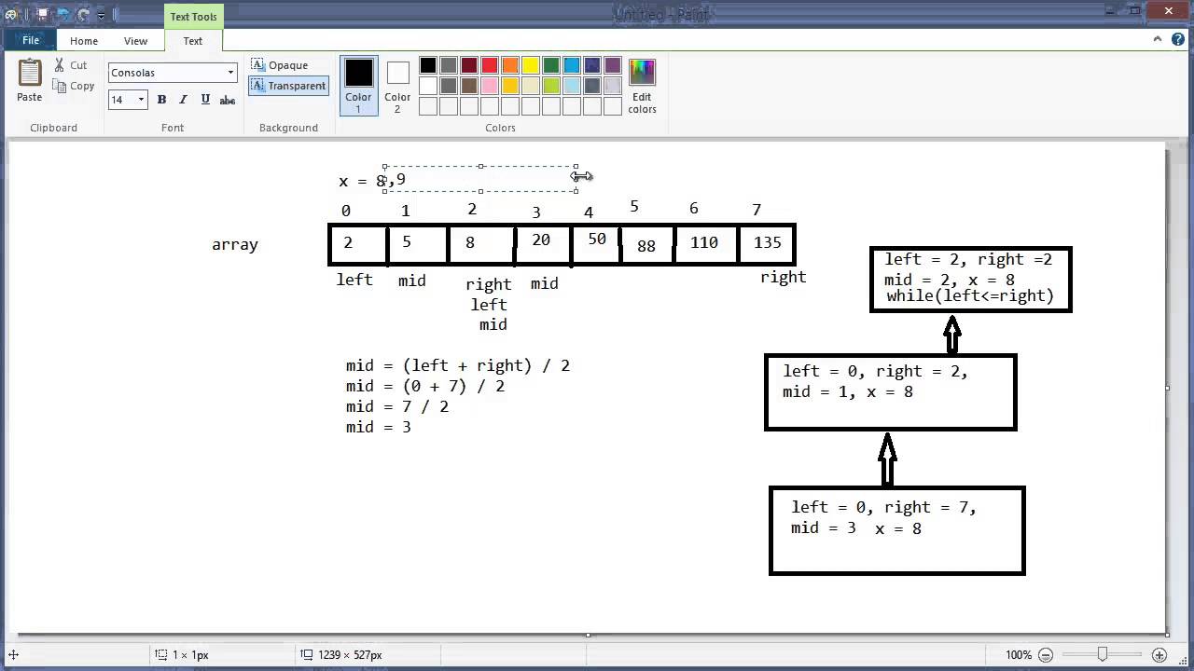
Task: Toggle Bold text formatting
Action: (161, 100)
